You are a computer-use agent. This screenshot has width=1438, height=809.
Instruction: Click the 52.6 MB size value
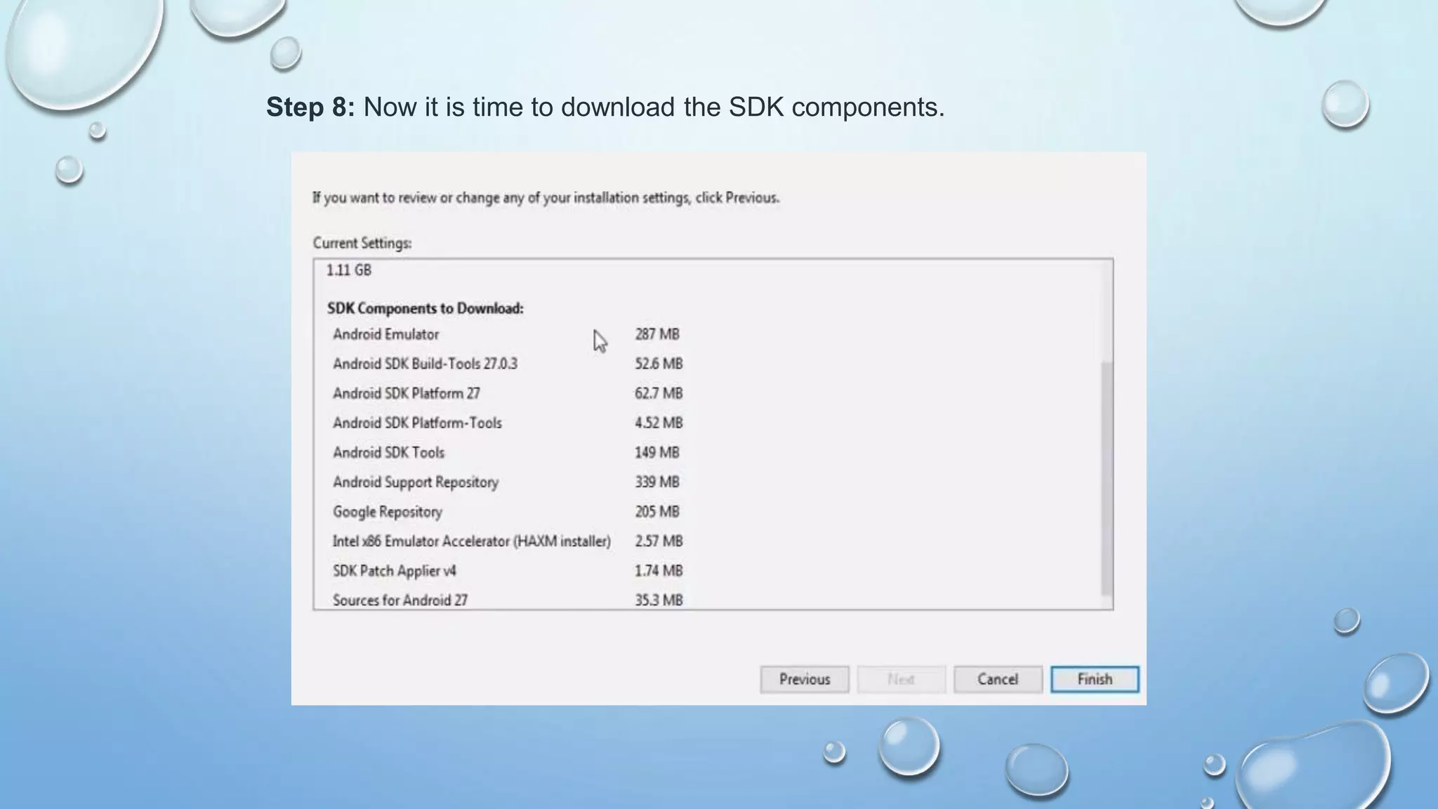click(659, 364)
